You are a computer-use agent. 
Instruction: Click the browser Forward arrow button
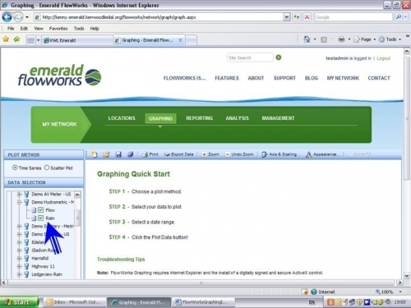(x=18, y=17)
